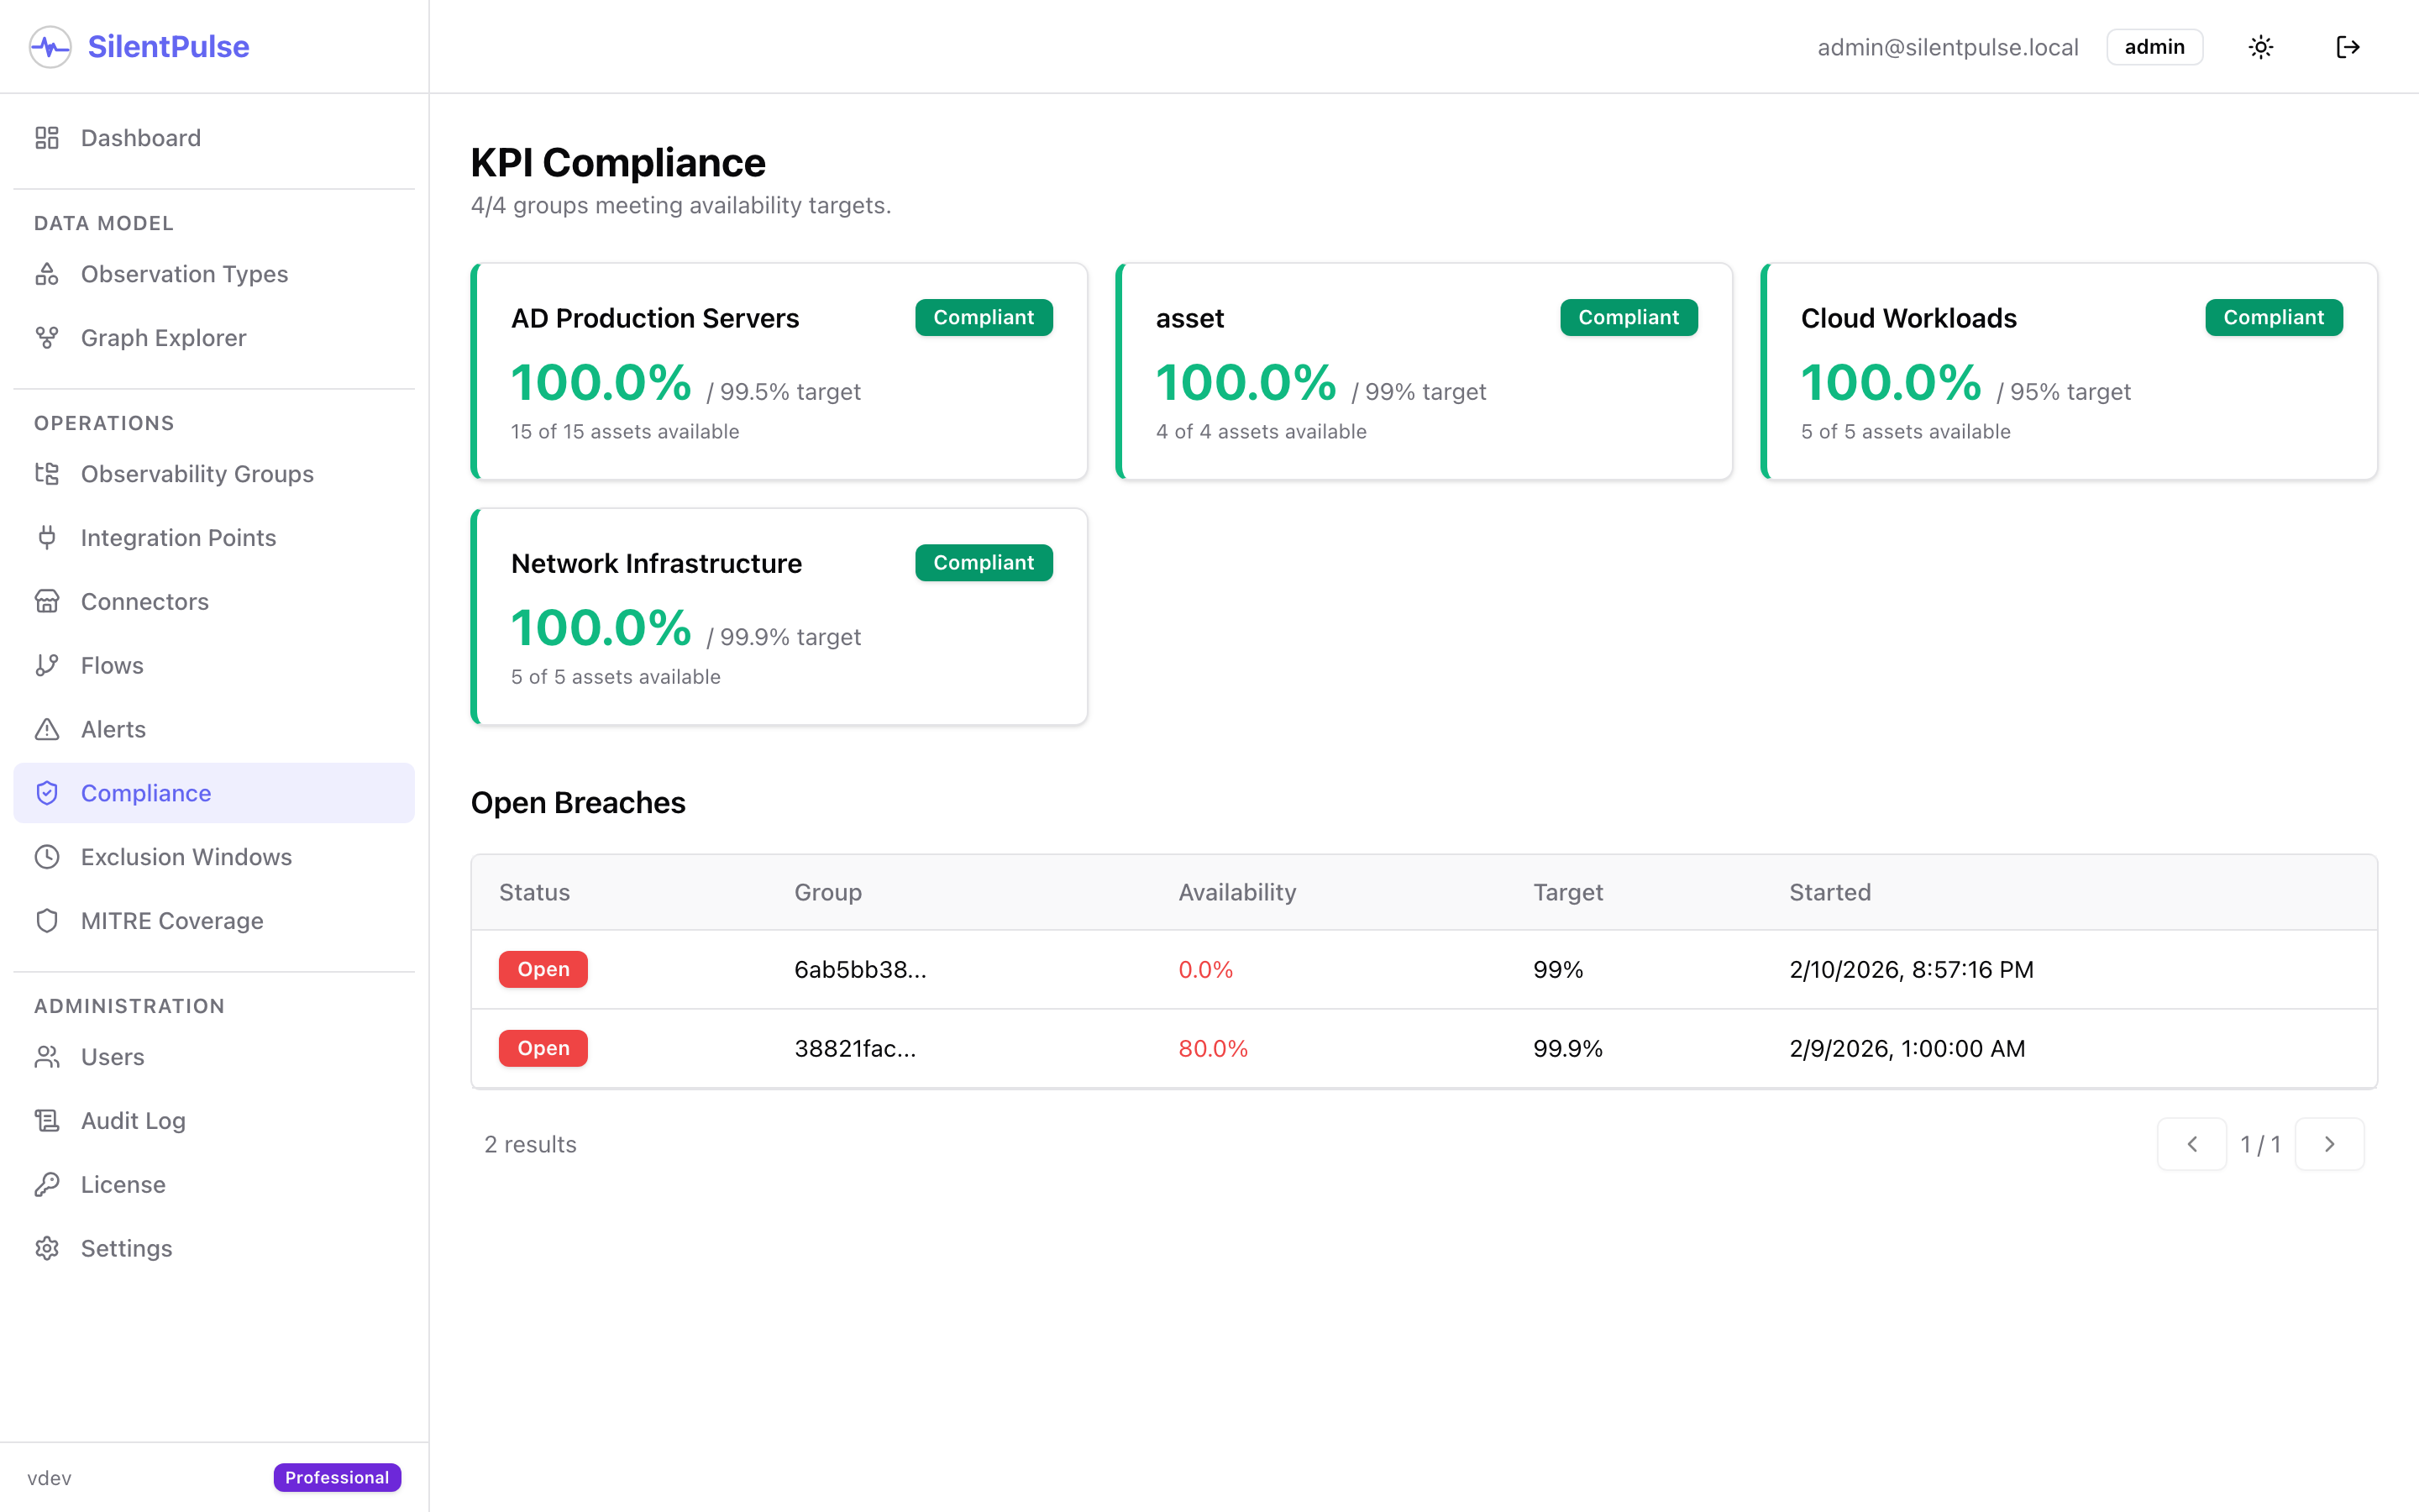Viewport: 2419px width, 1512px height.
Task: Click Open status badge for 38821fac breach
Action: (x=543, y=1048)
